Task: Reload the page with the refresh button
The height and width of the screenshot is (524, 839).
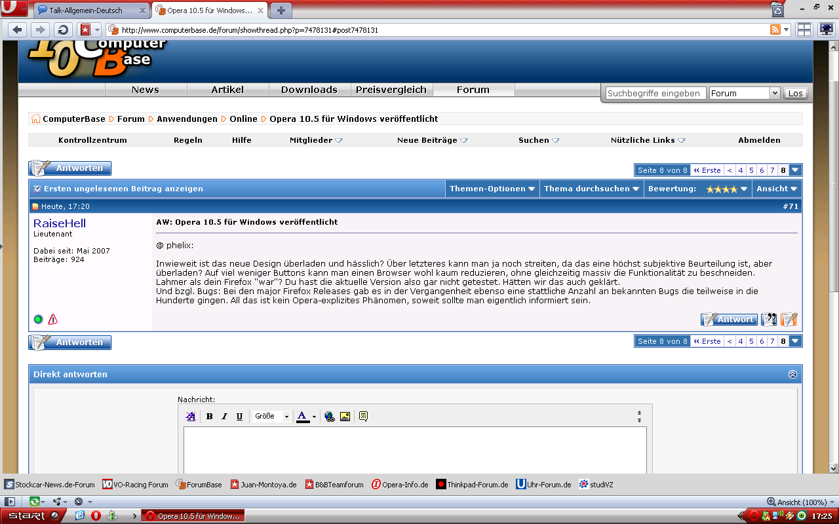Action: coord(63,29)
